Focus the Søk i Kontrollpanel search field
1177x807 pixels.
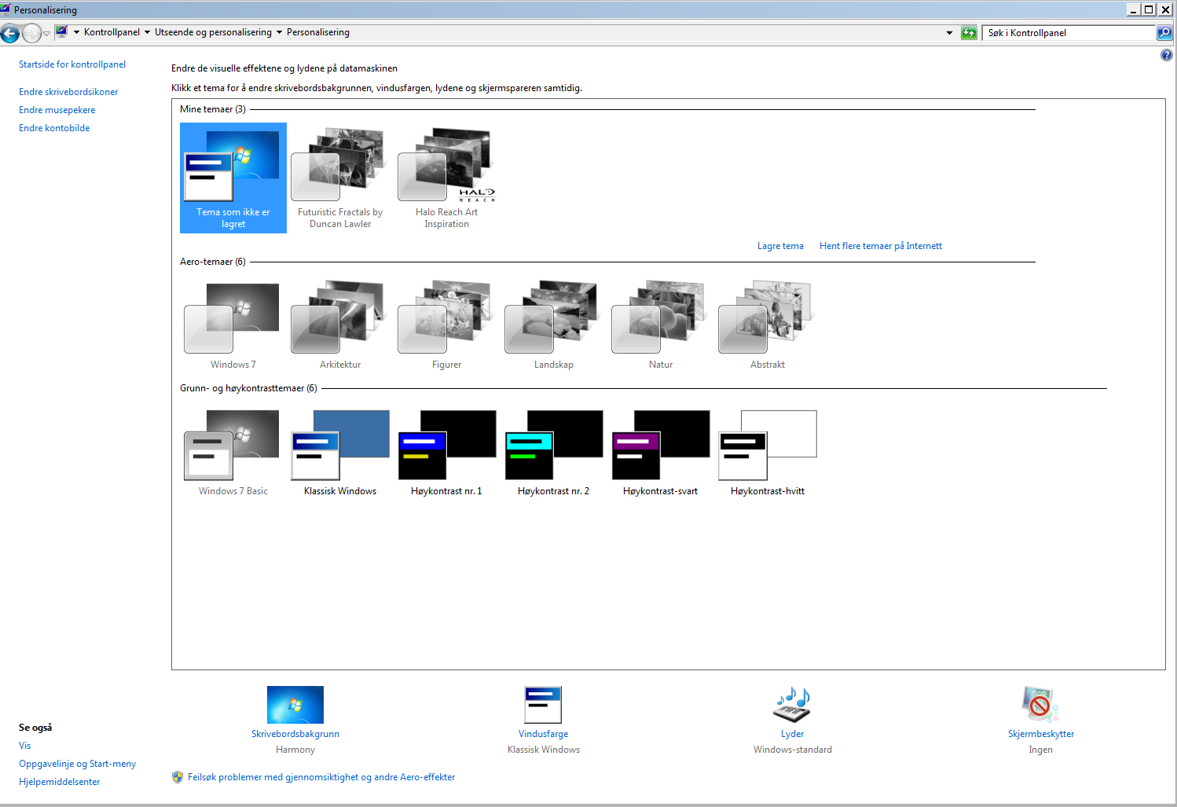click(1069, 33)
